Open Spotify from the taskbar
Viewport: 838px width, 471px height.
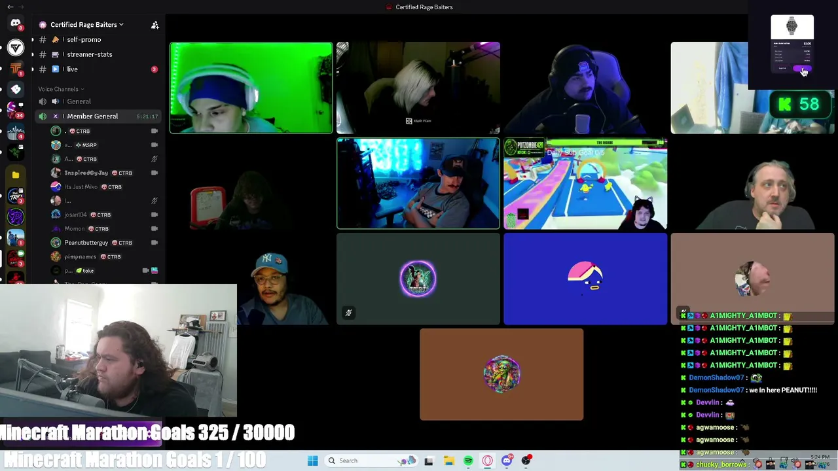[x=468, y=461]
